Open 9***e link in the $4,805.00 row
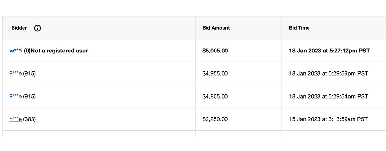The image size is (386, 151). coord(15,96)
